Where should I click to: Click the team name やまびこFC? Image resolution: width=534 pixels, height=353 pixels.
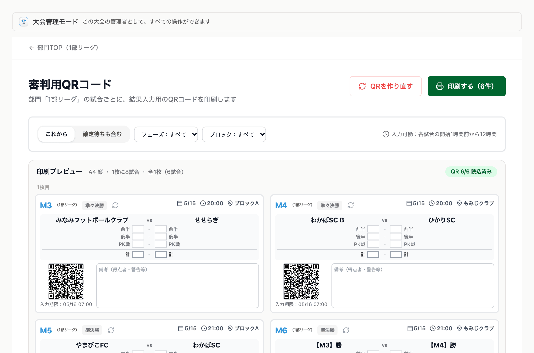coord(92,345)
